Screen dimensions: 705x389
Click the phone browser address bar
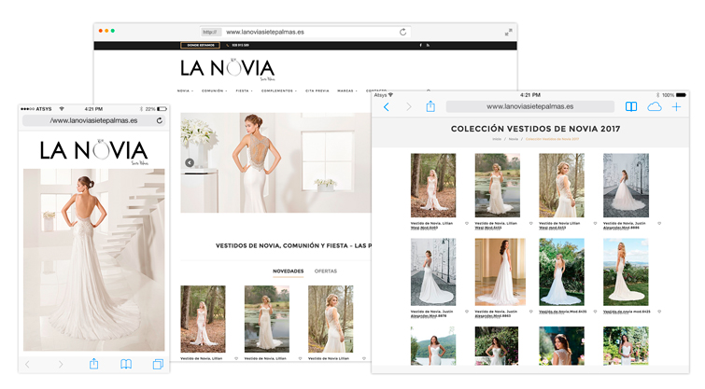(x=94, y=120)
